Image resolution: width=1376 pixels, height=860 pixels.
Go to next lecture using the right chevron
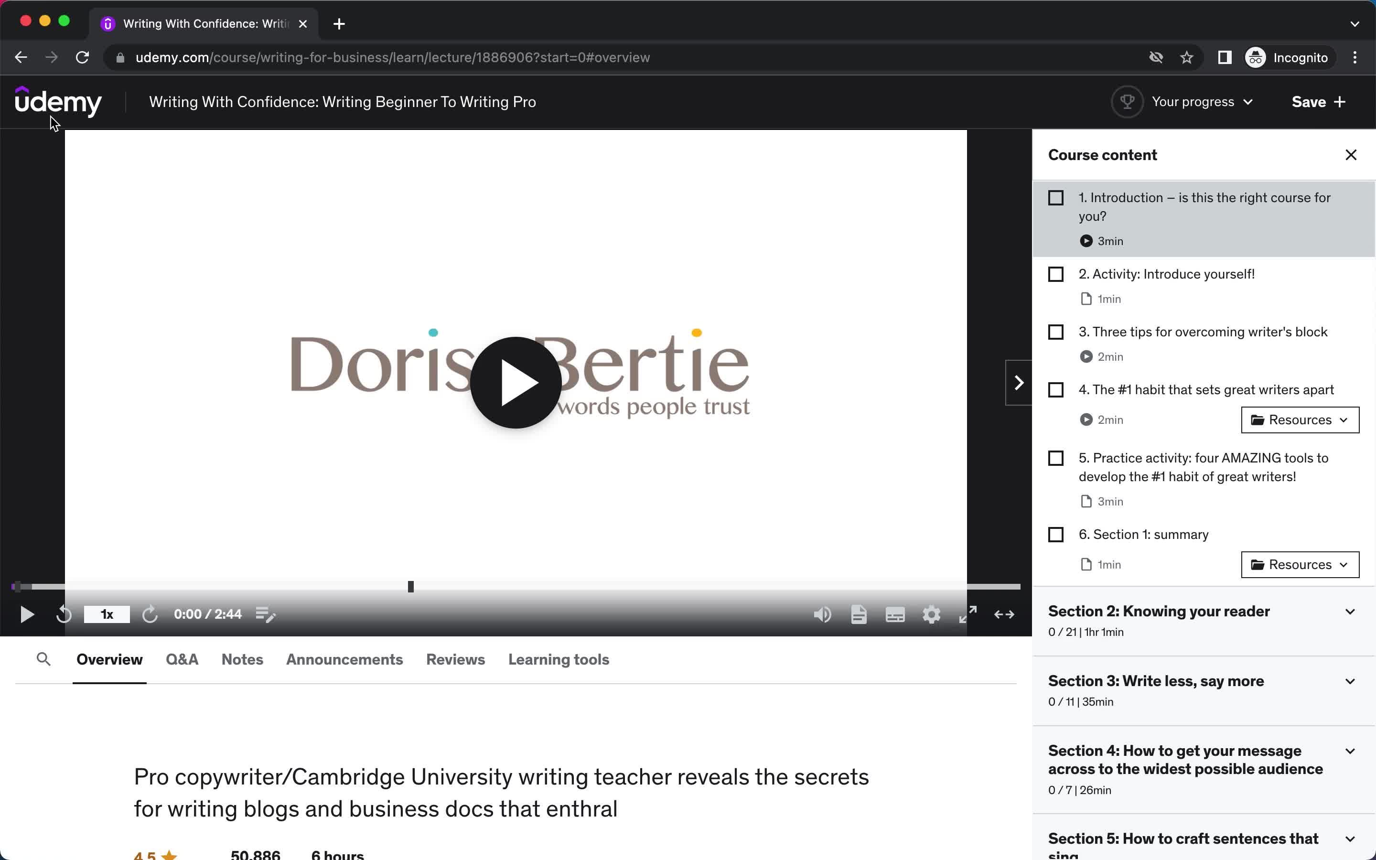[1019, 382]
